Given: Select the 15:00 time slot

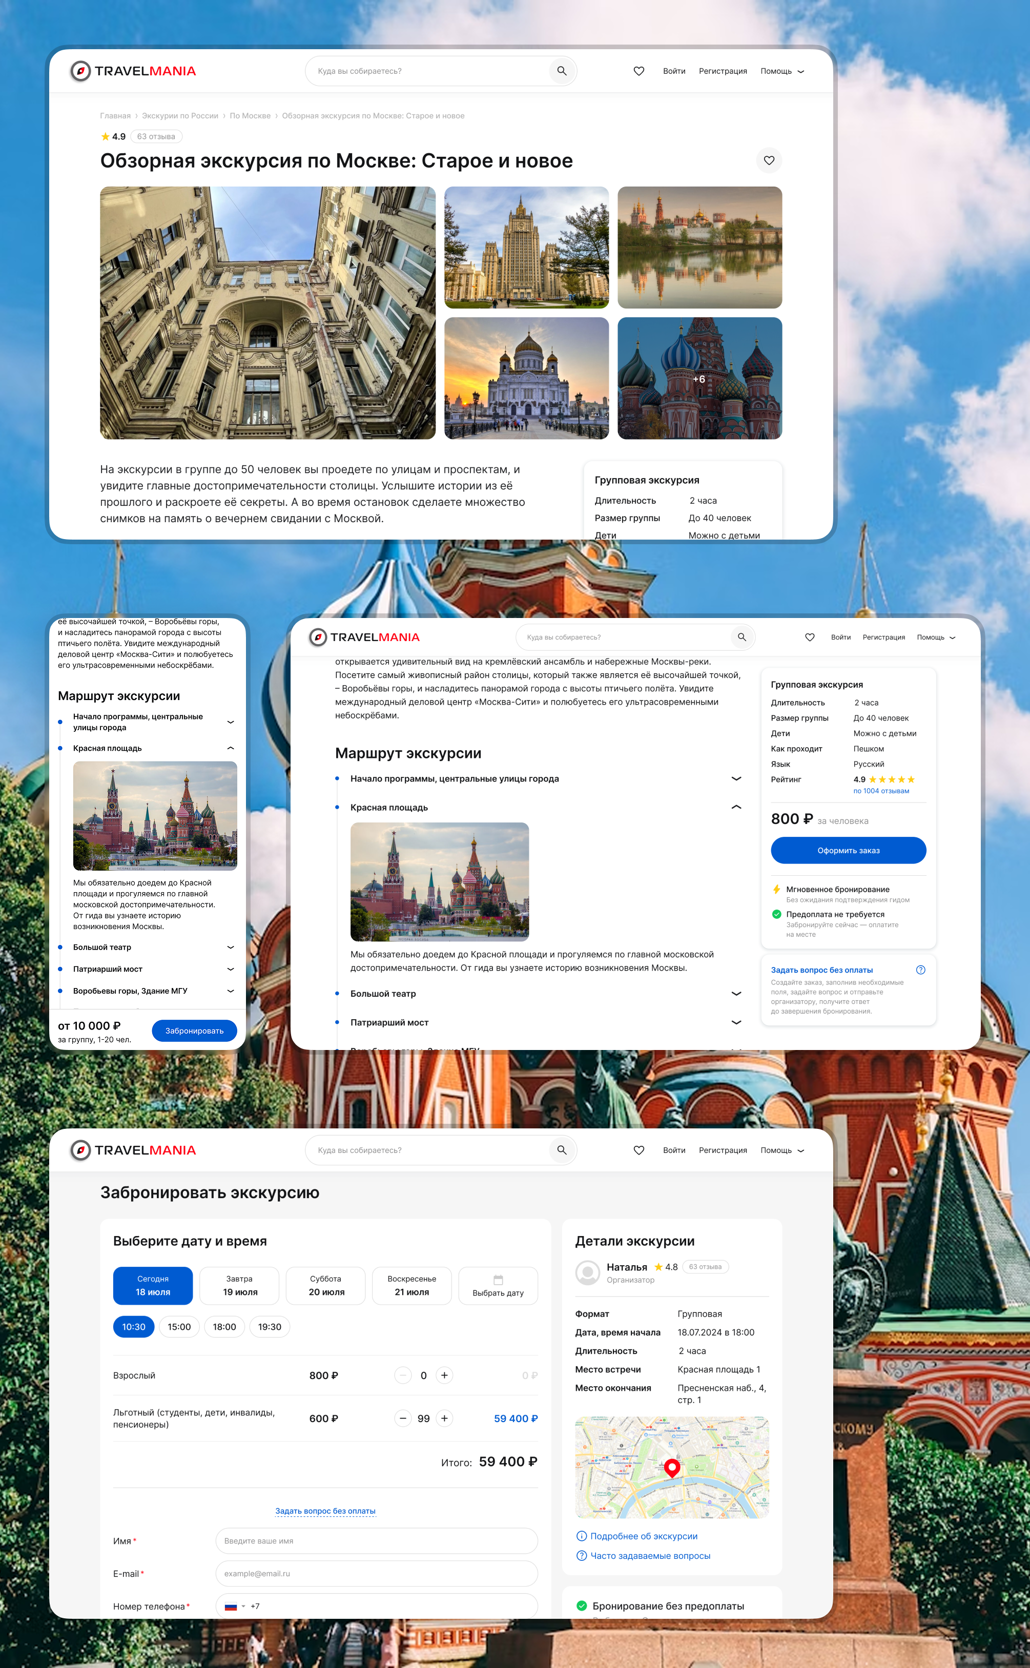Looking at the screenshot, I should (179, 1327).
